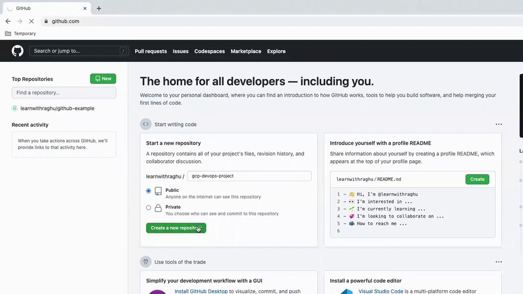
Task: Close the GitHub browser tab
Action: (85, 8)
